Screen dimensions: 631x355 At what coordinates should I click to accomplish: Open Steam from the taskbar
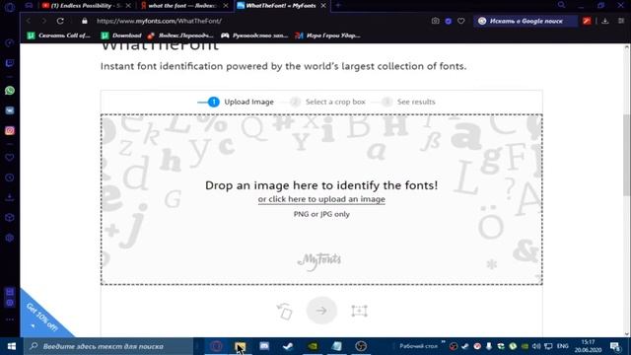[x=288, y=346]
